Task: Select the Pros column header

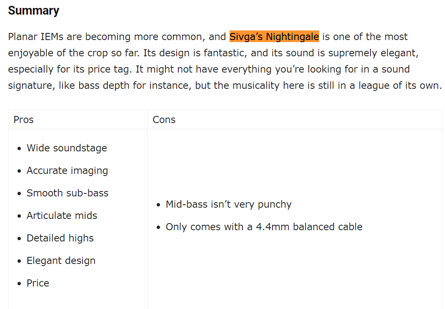Action: 24,120
